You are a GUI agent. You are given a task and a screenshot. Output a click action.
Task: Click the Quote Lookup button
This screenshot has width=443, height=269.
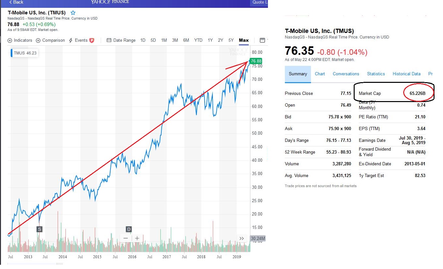(x=259, y=2)
